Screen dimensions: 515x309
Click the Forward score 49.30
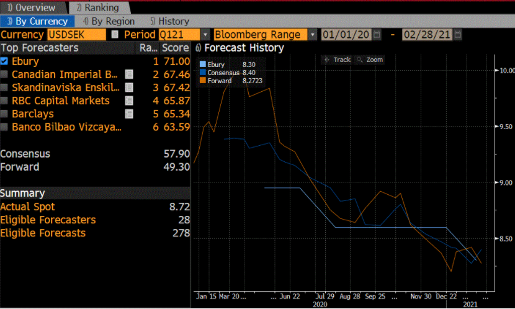177,167
